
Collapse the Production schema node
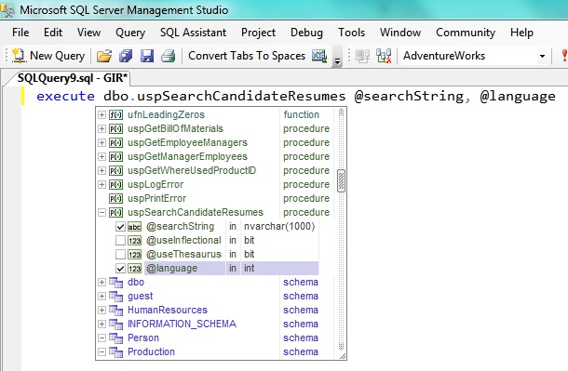coord(101,351)
